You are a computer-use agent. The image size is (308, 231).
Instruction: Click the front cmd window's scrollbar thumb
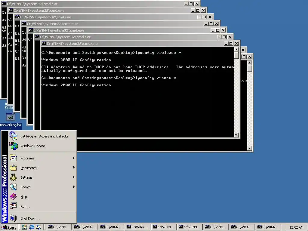click(x=236, y=55)
